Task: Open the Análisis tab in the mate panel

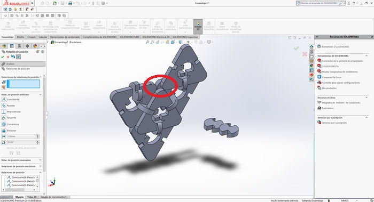Action: (x=22, y=64)
